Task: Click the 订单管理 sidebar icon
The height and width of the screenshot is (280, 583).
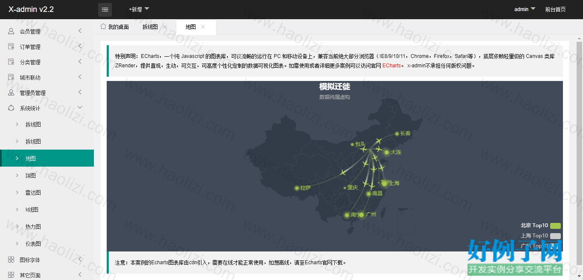Action: click(11, 46)
